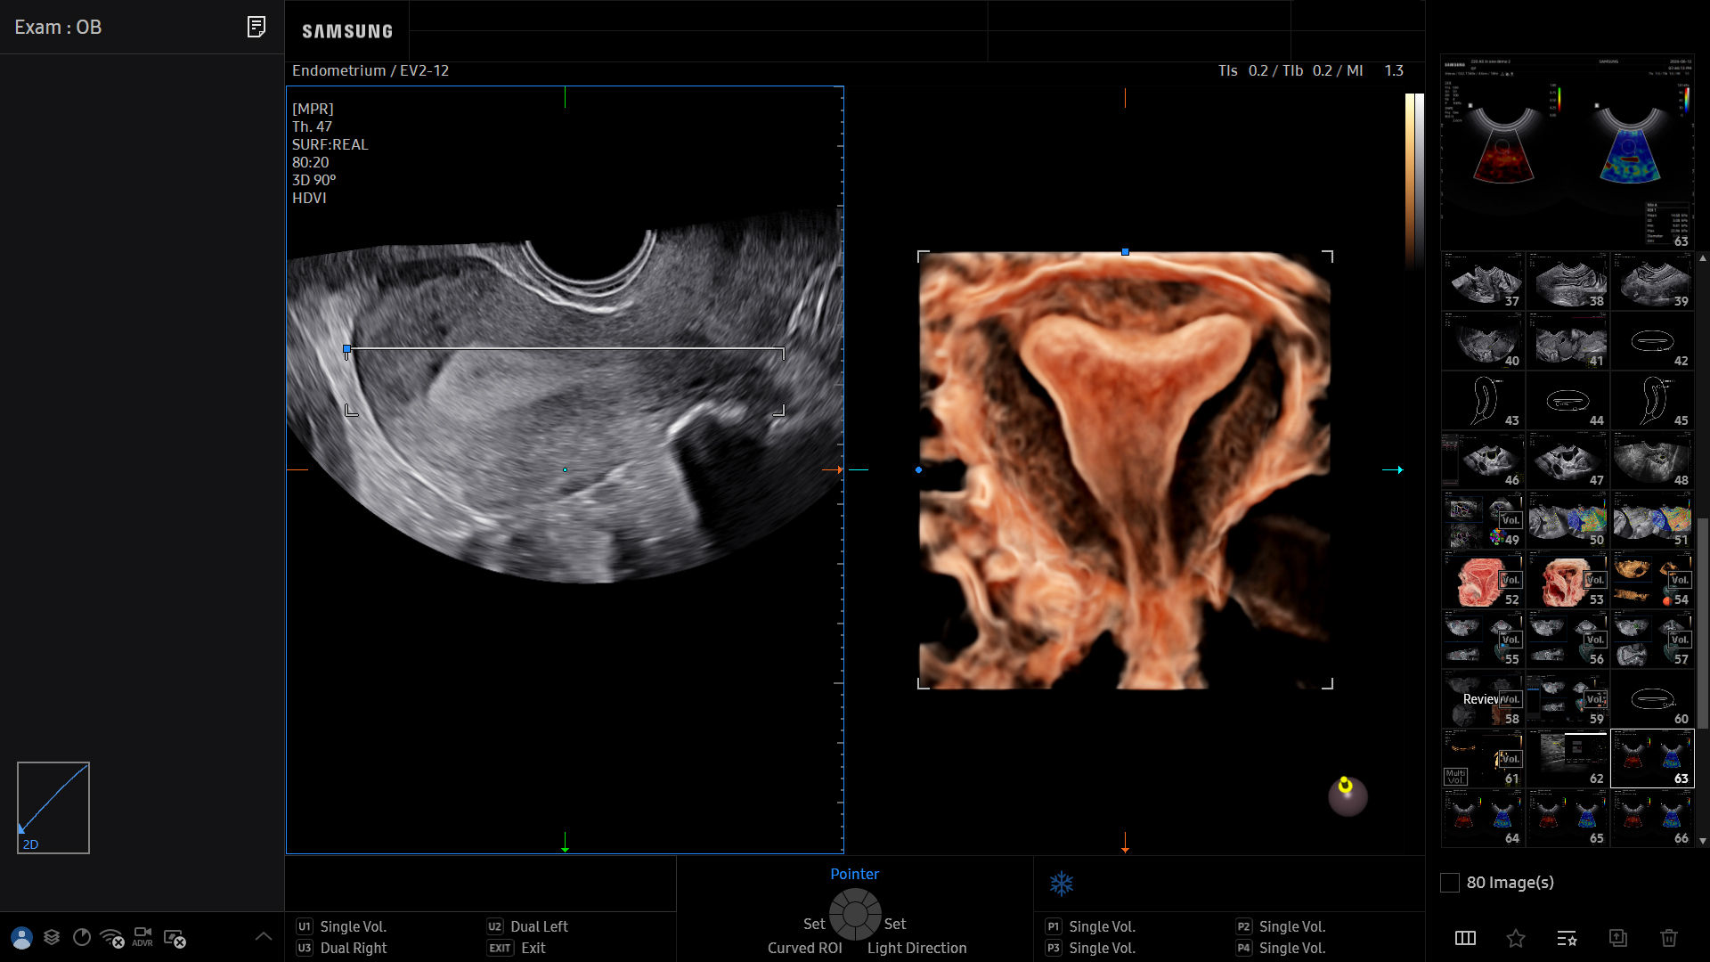Select U3 Dual Right layout
The width and height of the screenshot is (1710, 962).
342,948
